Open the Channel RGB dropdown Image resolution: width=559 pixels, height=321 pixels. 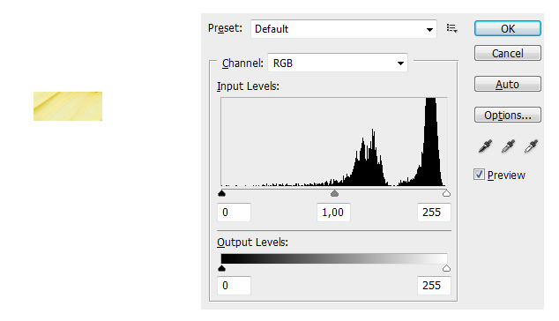[x=338, y=63]
